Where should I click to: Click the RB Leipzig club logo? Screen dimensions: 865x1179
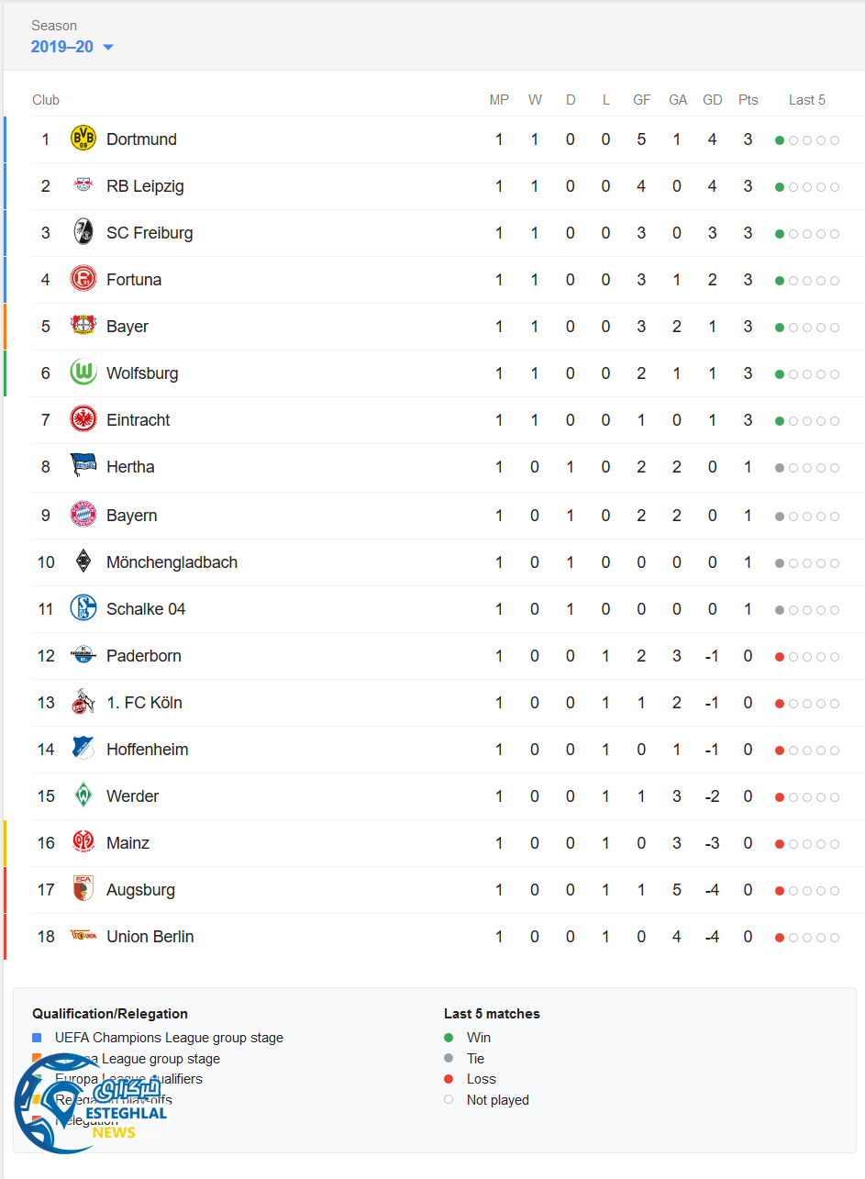click(x=83, y=186)
